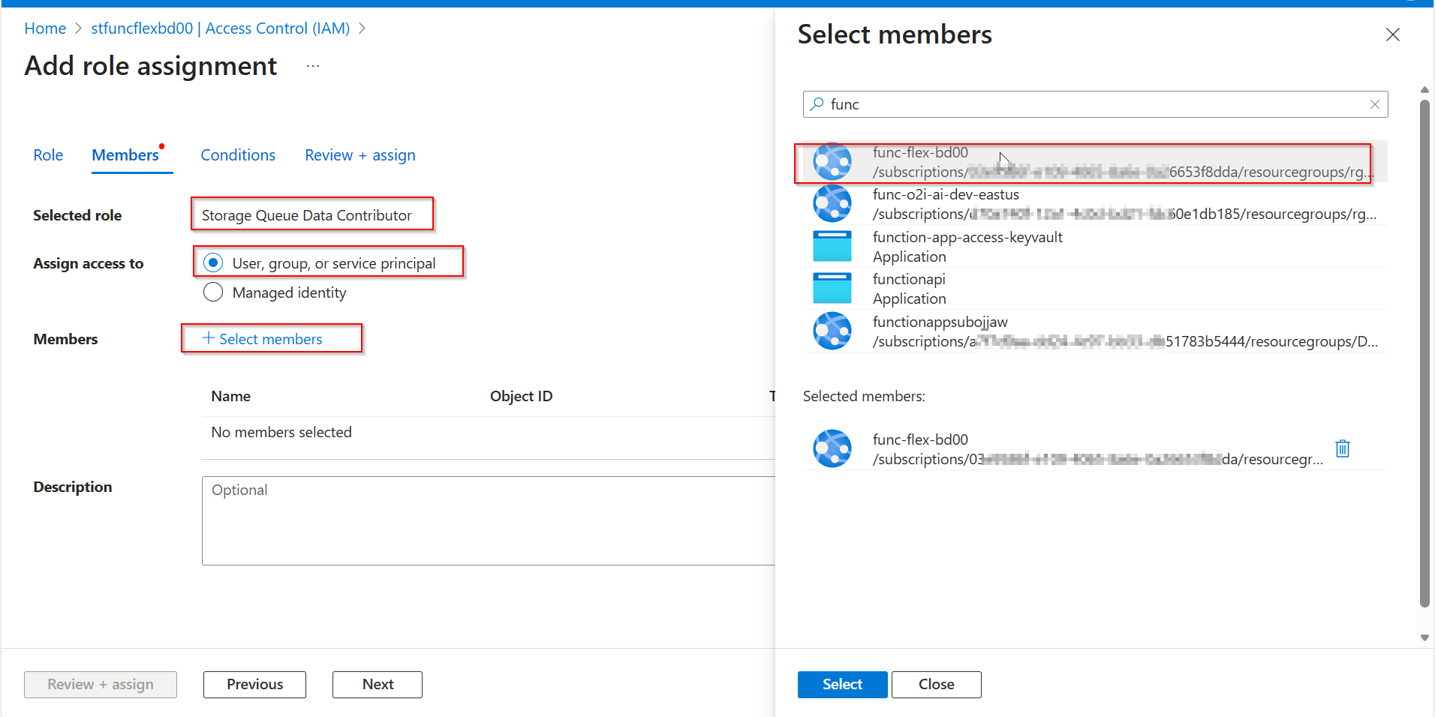The width and height of the screenshot is (1435, 717).
Task: Click the member search input field
Action: pyautogui.click(x=1096, y=104)
